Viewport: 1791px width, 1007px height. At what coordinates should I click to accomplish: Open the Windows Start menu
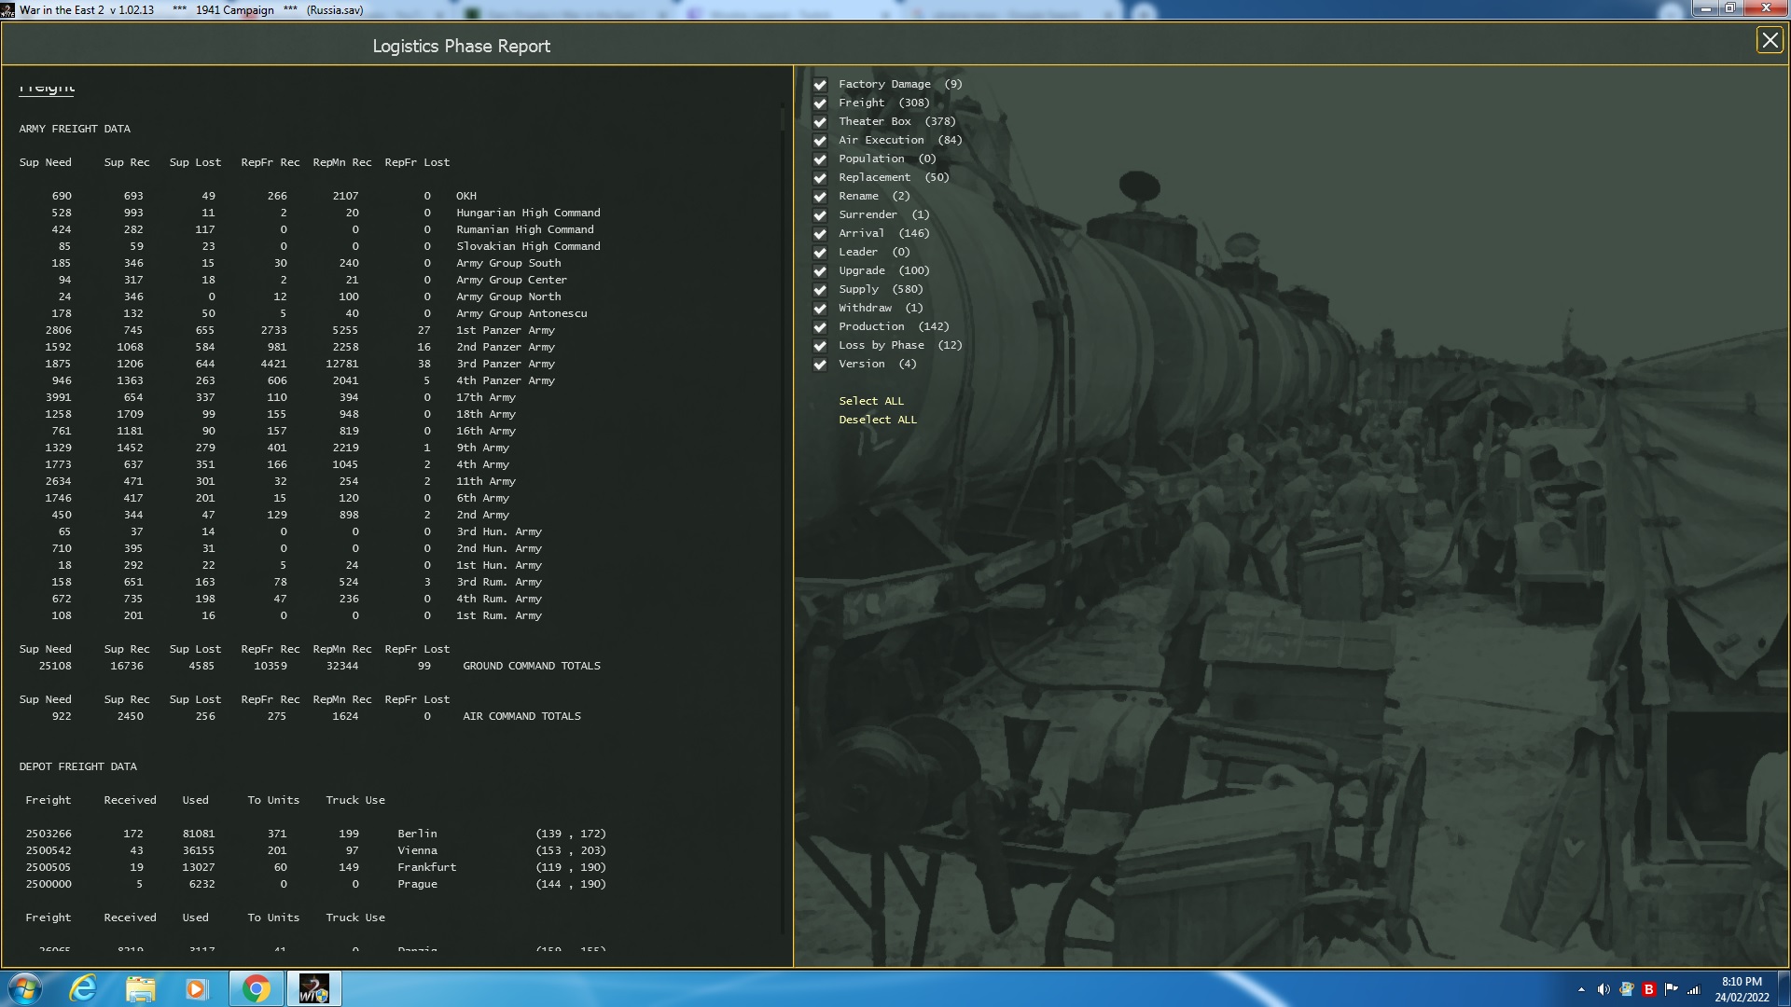pyautogui.click(x=24, y=988)
